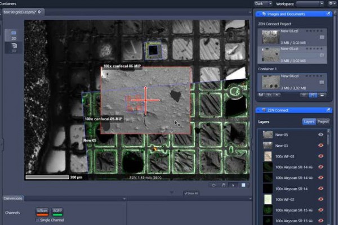Screen dimensions: 338x225
Task: Select the New-04.czi thumbnail in Container 1
Action: pos(270,82)
